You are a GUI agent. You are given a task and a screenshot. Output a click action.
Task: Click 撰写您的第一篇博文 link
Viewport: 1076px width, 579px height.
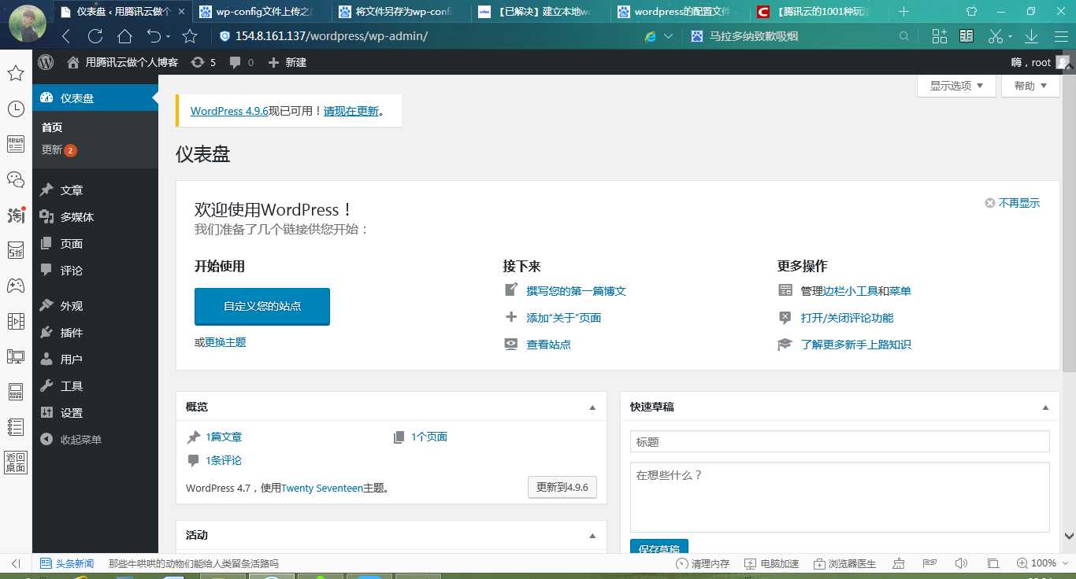point(576,291)
